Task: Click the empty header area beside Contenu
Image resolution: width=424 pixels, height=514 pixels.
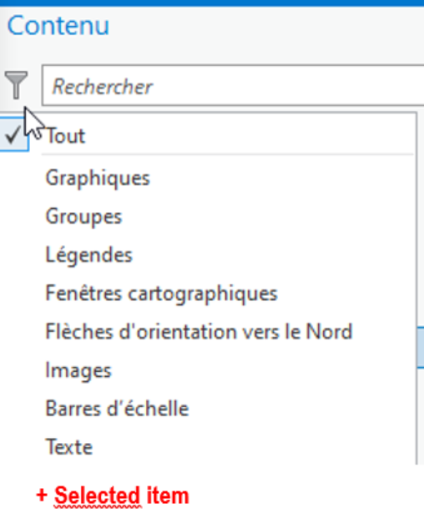Action: 267,26
